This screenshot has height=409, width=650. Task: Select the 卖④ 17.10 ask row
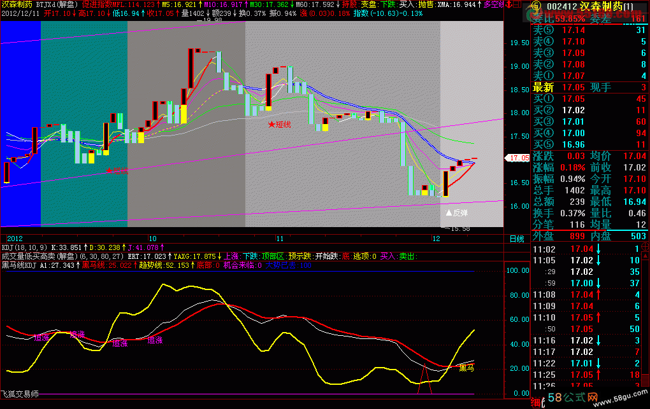(589, 41)
